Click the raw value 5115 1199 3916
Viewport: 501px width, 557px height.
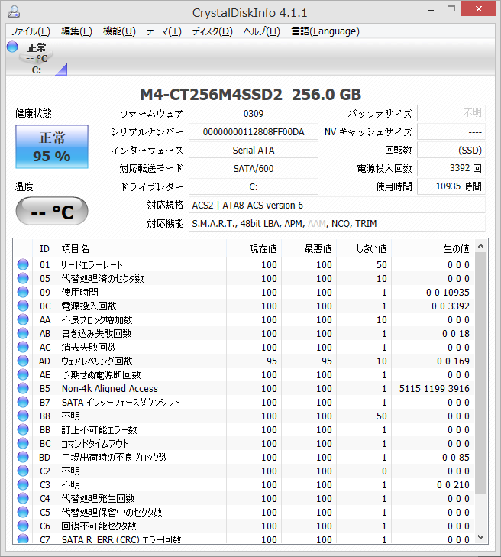(x=435, y=389)
